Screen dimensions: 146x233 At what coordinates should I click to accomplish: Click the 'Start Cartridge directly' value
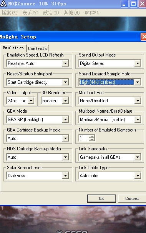click(x=28, y=82)
